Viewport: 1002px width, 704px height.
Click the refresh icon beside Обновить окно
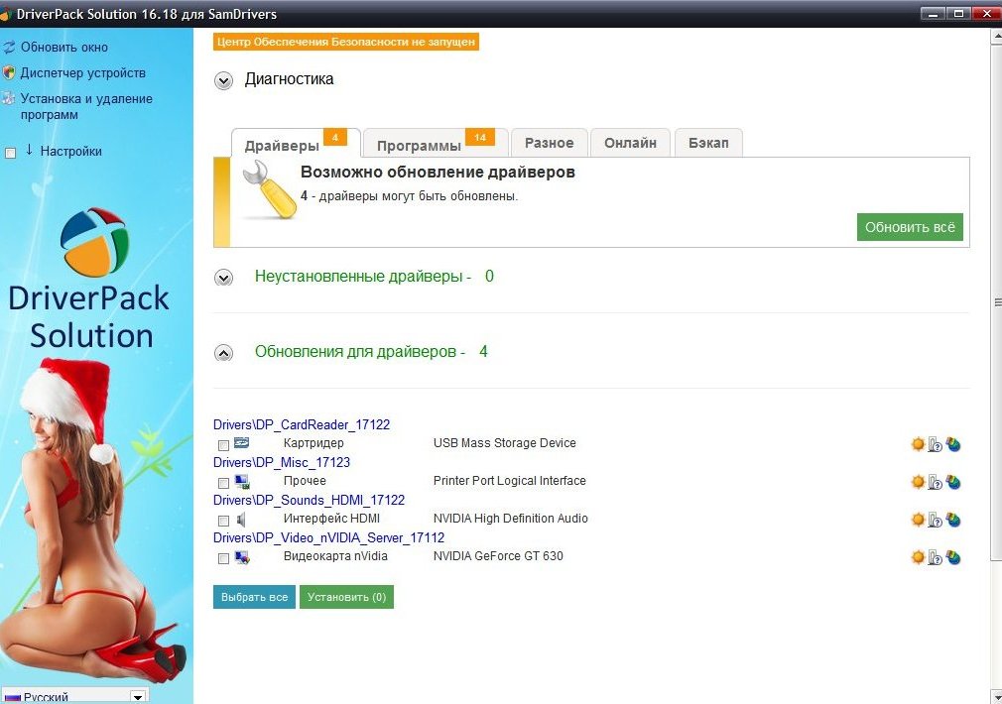(9, 48)
